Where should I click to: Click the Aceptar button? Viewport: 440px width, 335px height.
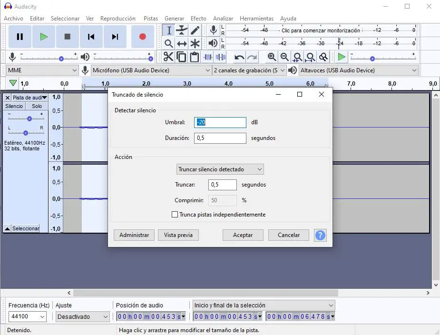pyautogui.click(x=243, y=235)
